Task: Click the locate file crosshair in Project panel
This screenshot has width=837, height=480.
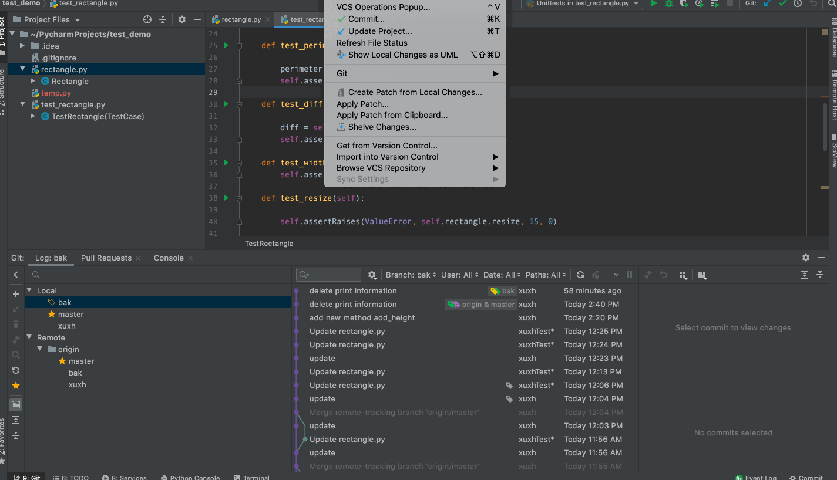Action: click(x=147, y=19)
